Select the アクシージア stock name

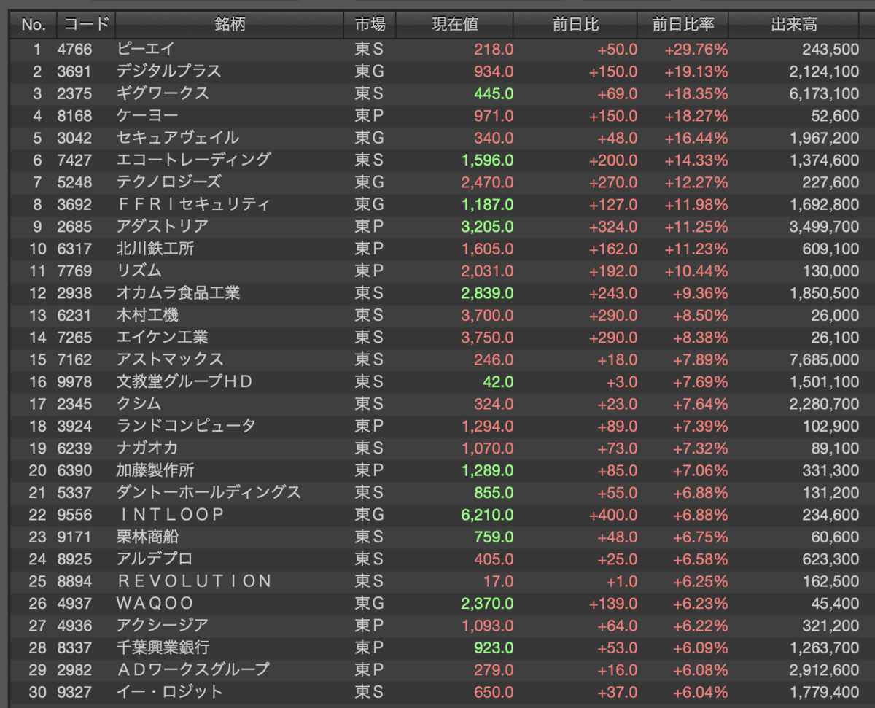tap(163, 626)
